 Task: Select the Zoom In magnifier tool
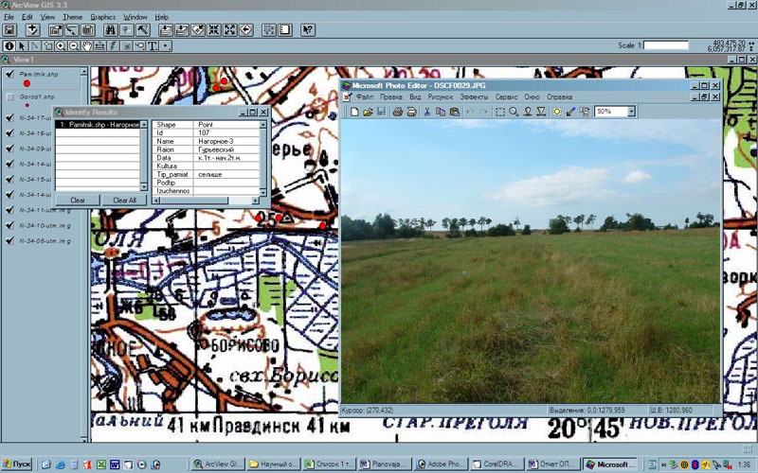click(61, 45)
